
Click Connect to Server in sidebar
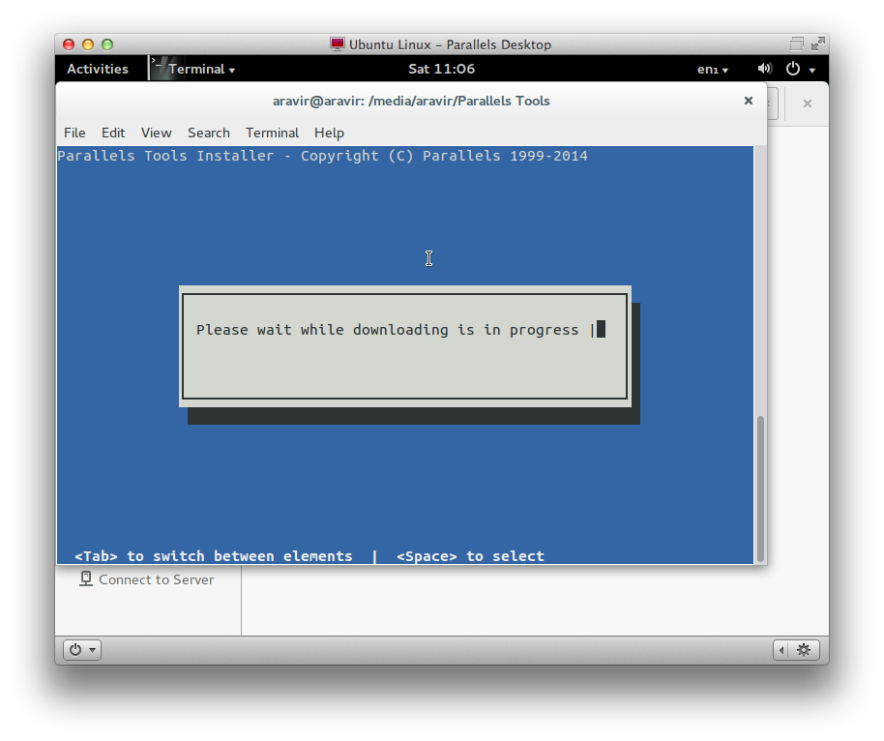click(156, 579)
